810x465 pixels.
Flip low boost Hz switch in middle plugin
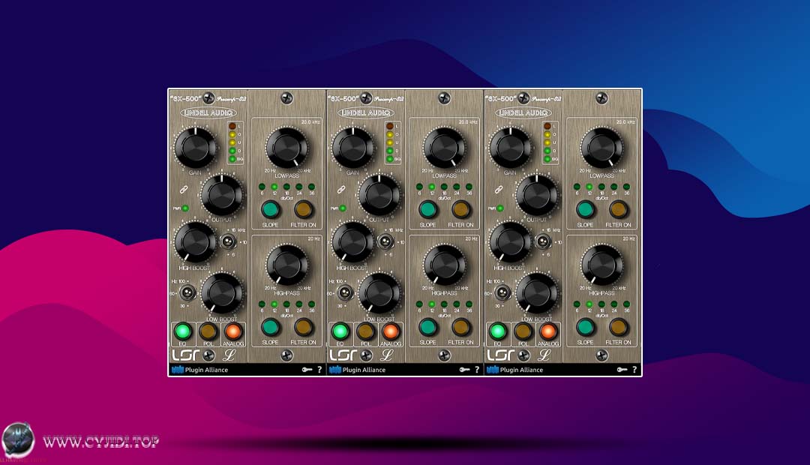click(x=345, y=293)
